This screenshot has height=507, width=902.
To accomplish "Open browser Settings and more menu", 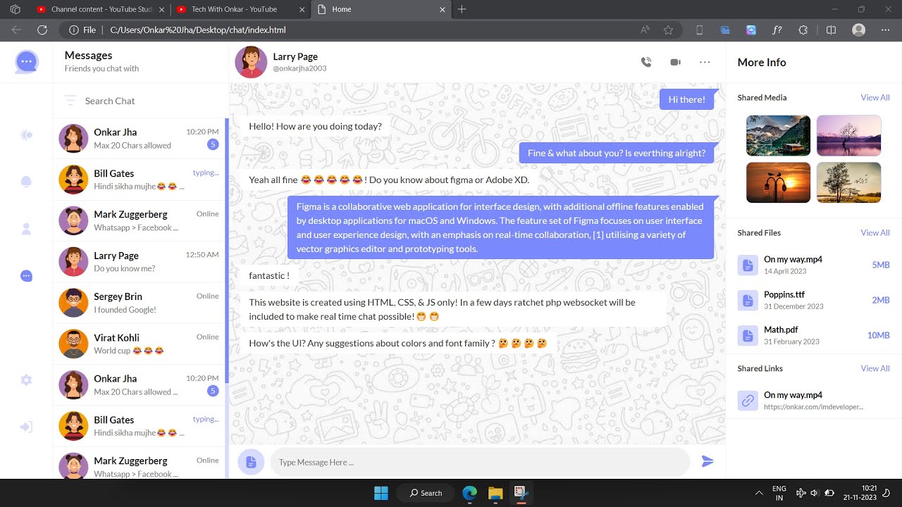I will (x=886, y=30).
